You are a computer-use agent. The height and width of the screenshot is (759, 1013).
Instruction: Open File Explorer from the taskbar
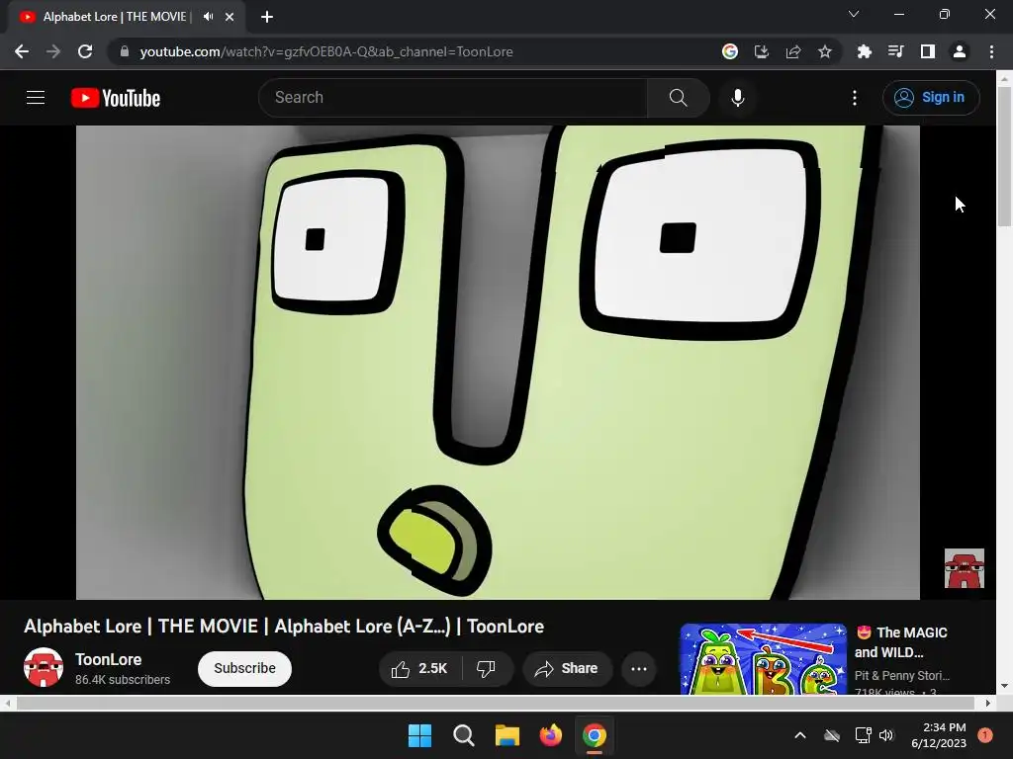(507, 735)
